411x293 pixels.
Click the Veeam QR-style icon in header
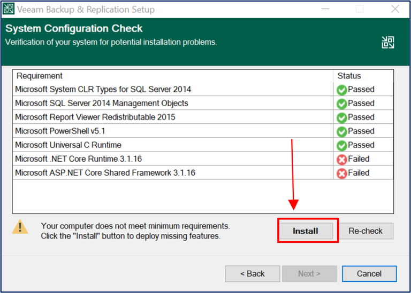[x=387, y=43]
